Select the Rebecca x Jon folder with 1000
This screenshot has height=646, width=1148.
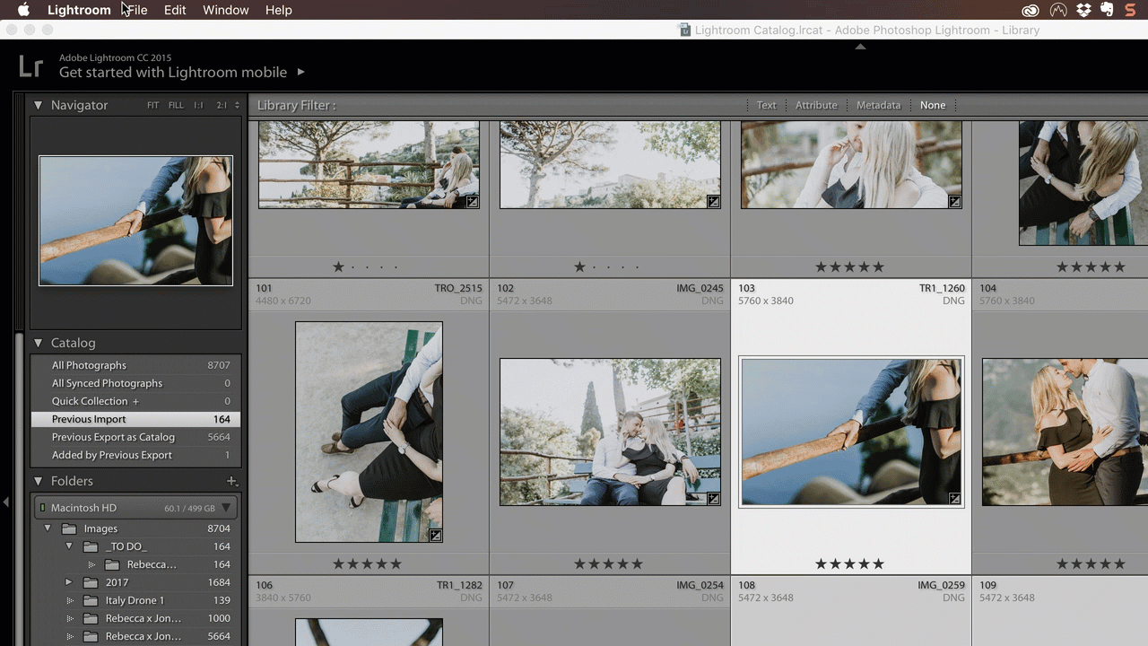[135, 618]
